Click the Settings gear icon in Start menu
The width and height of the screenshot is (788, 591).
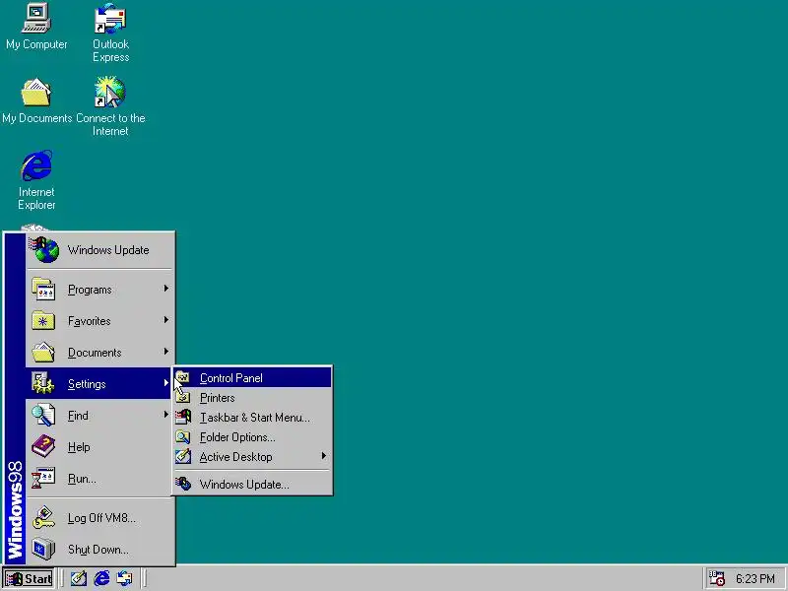[x=43, y=384]
